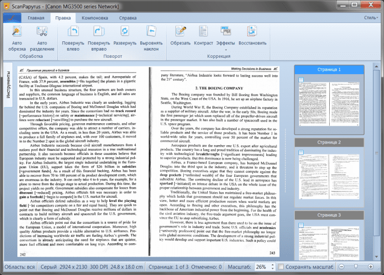384x275 pixels.
Task: Select the Страница 3 thumbnail image
Action: pyautogui.click(x=329, y=243)
